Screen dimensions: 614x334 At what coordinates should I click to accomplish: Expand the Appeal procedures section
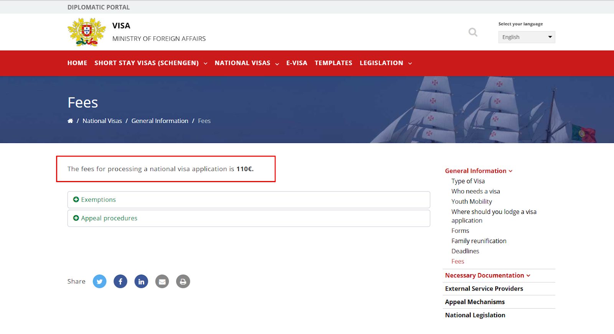[249, 218]
